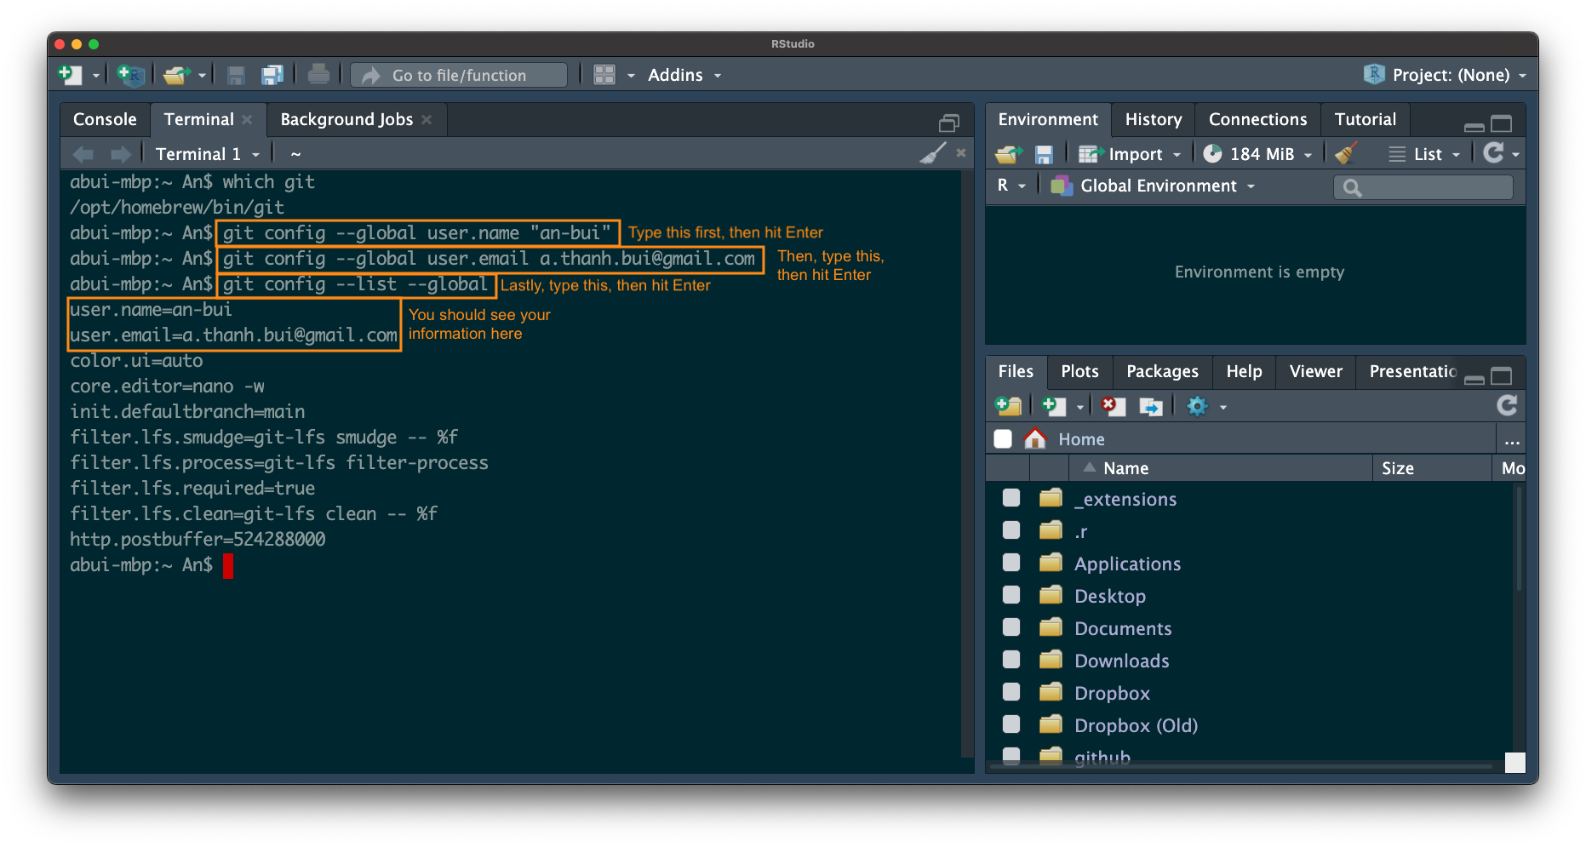This screenshot has height=847, width=1586.
Task: Click the New Folder icon in Files pane
Action: [x=1009, y=406]
